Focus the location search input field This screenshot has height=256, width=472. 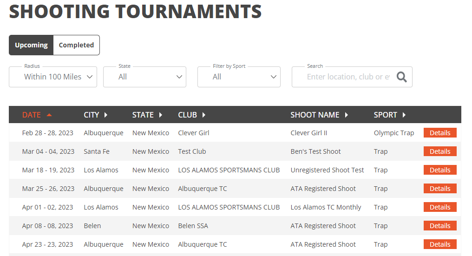tap(348, 77)
